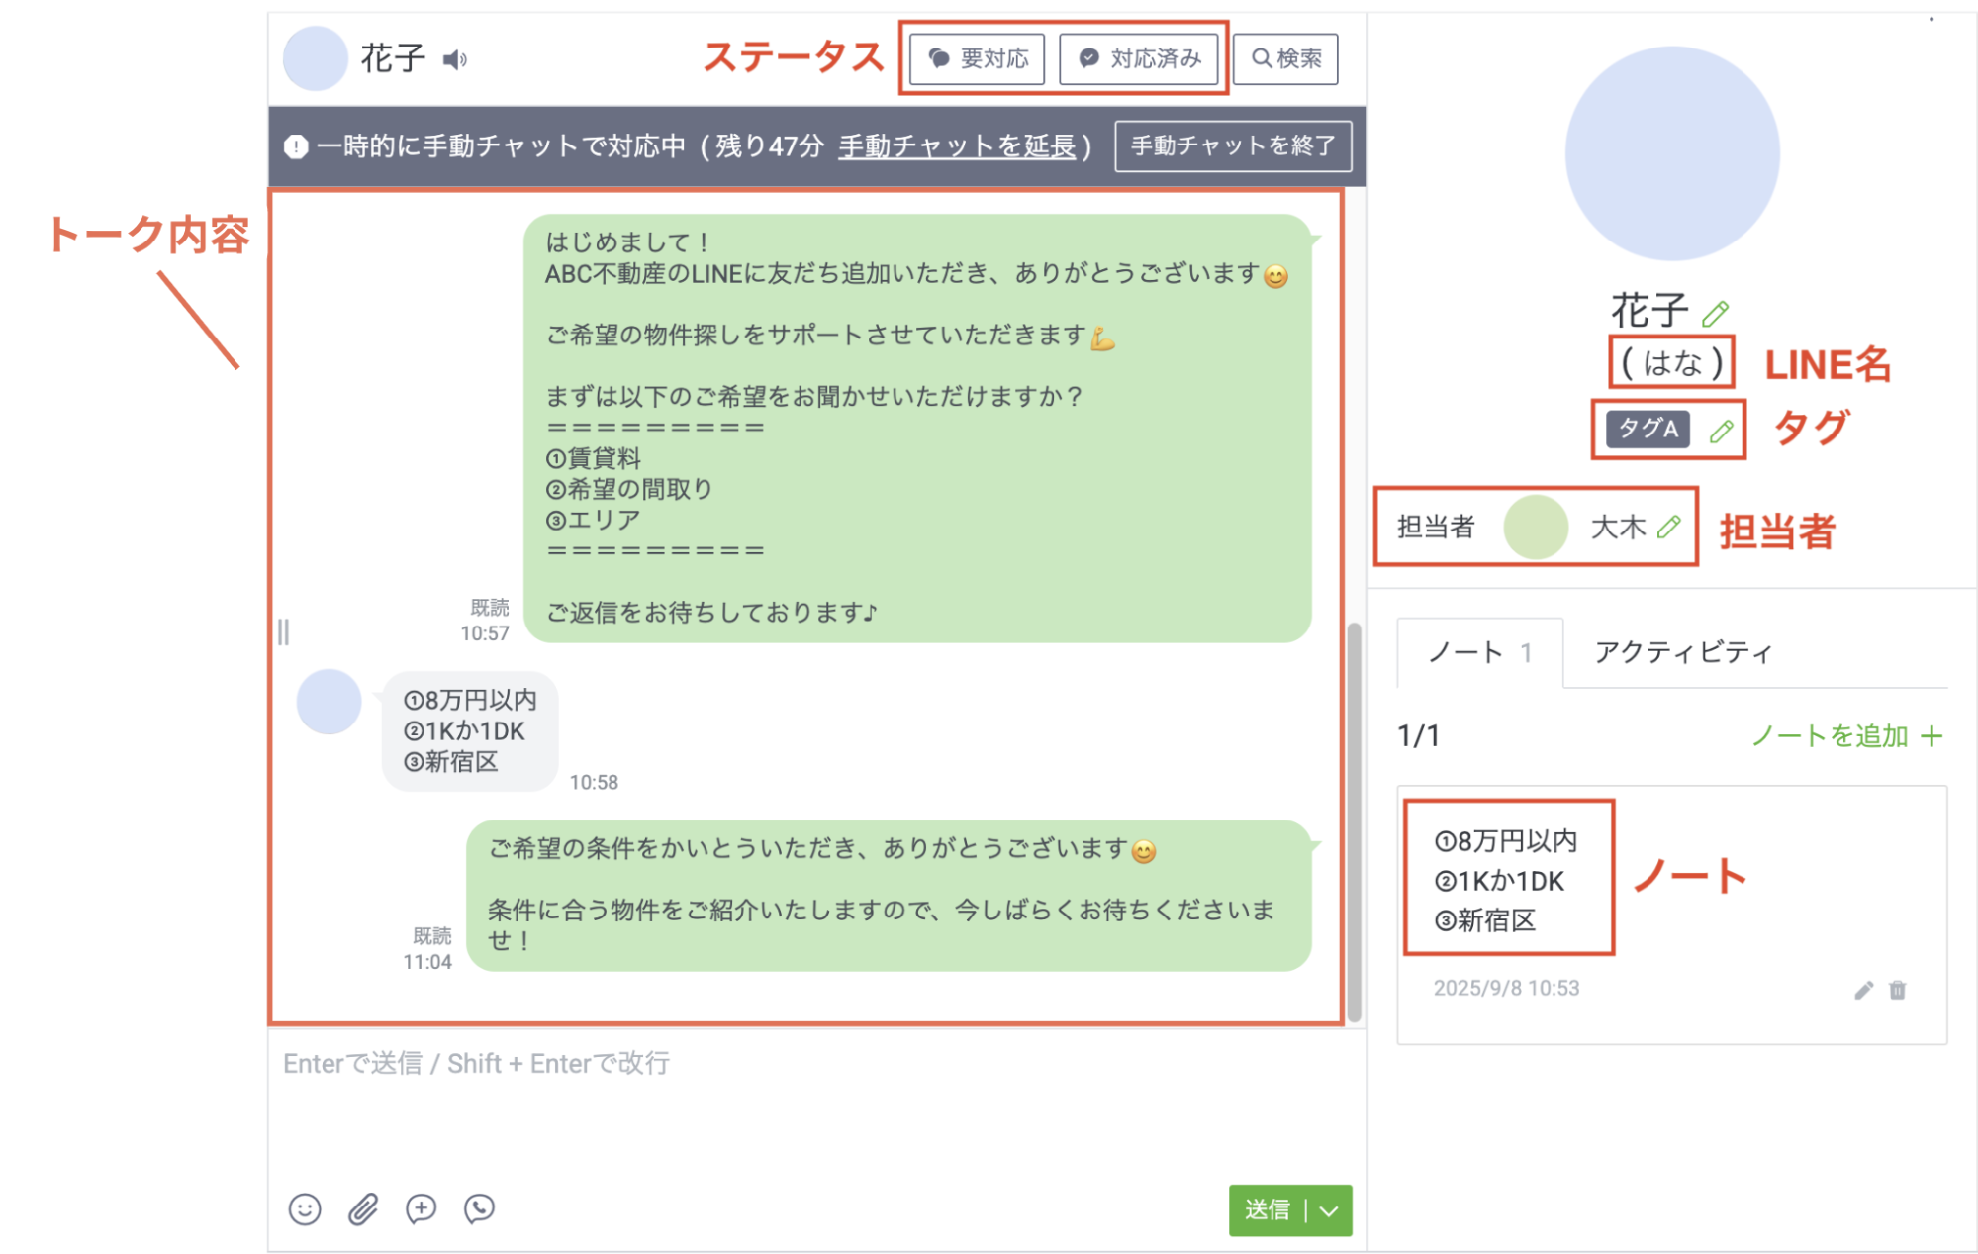The width and height of the screenshot is (1978, 1254).
Task: Toggle the speaker icon beside 花子
Action: (455, 59)
